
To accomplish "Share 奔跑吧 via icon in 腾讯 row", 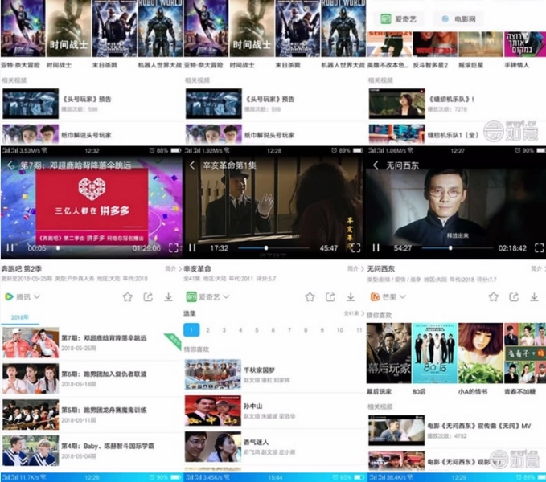I will coord(148,297).
